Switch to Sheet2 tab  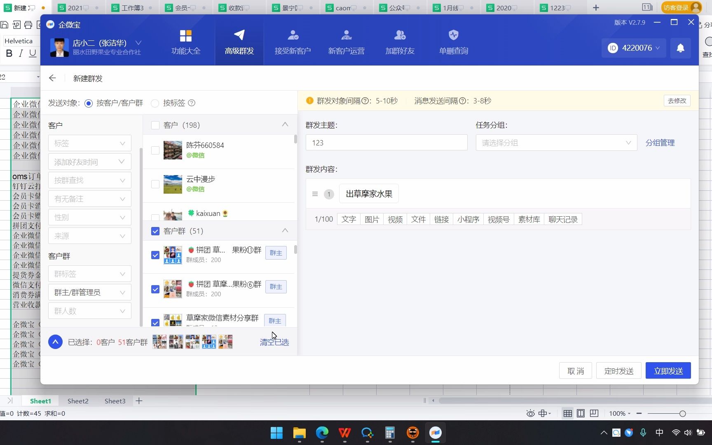pyautogui.click(x=77, y=400)
